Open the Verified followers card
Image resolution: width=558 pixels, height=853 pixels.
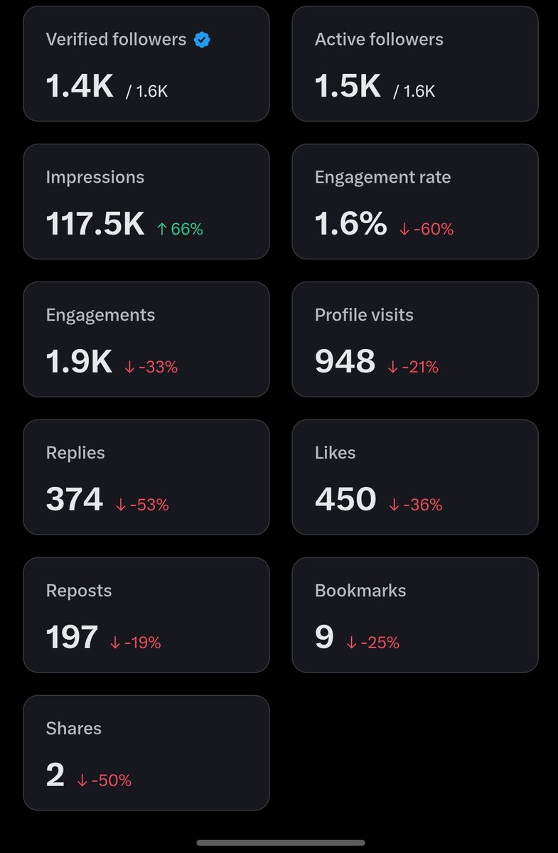(146, 64)
